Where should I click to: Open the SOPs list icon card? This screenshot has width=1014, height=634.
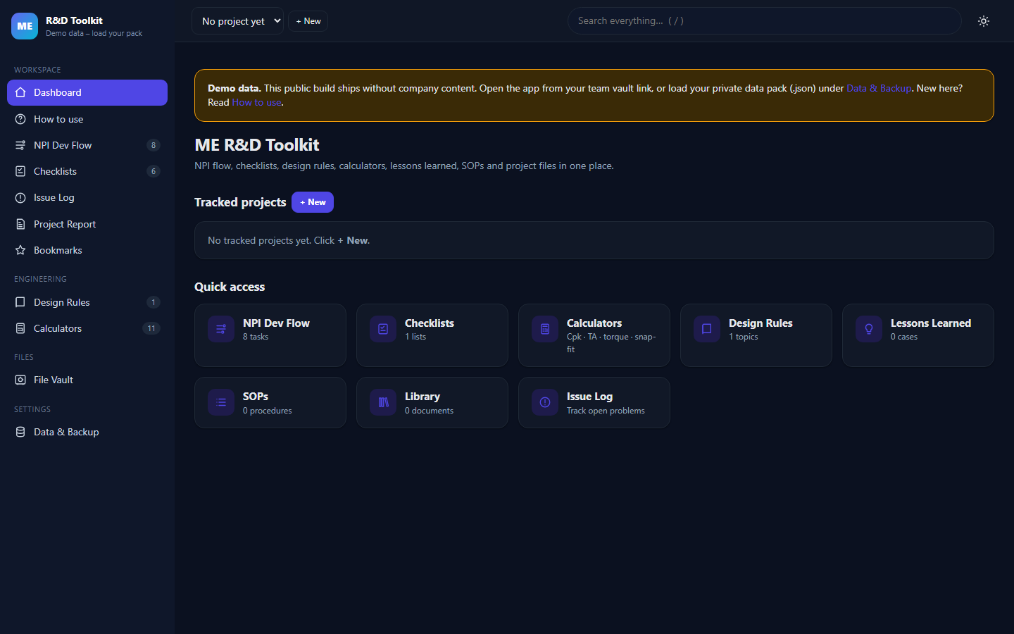[x=221, y=402]
